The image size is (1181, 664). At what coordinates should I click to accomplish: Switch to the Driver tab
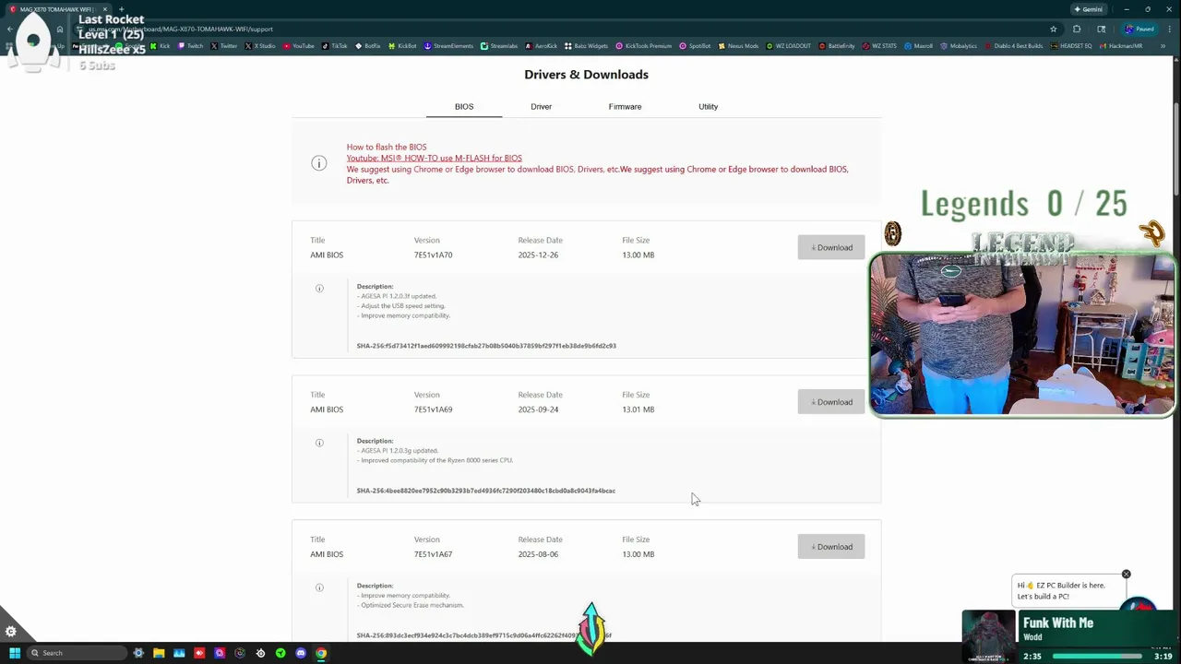point(541,107)
